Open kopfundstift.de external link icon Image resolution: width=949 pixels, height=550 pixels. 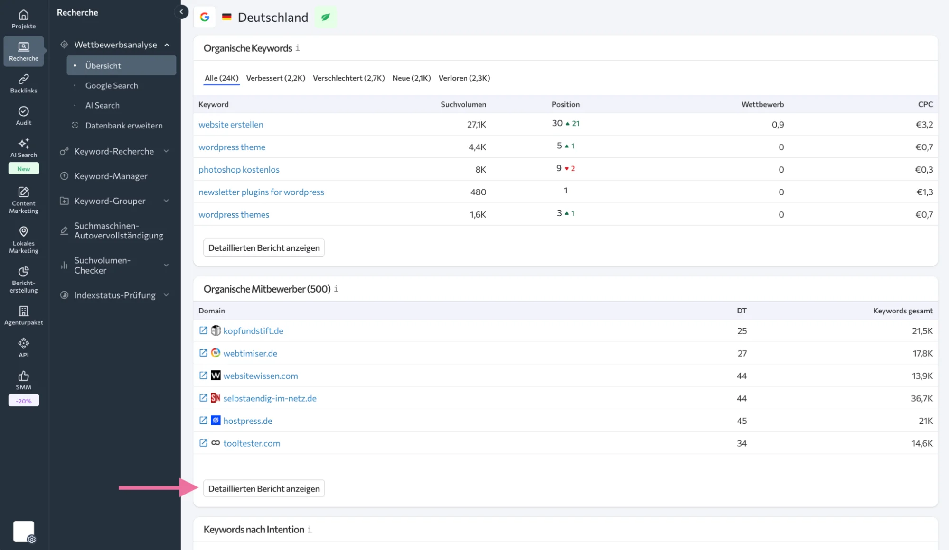(x=203, y=330)
